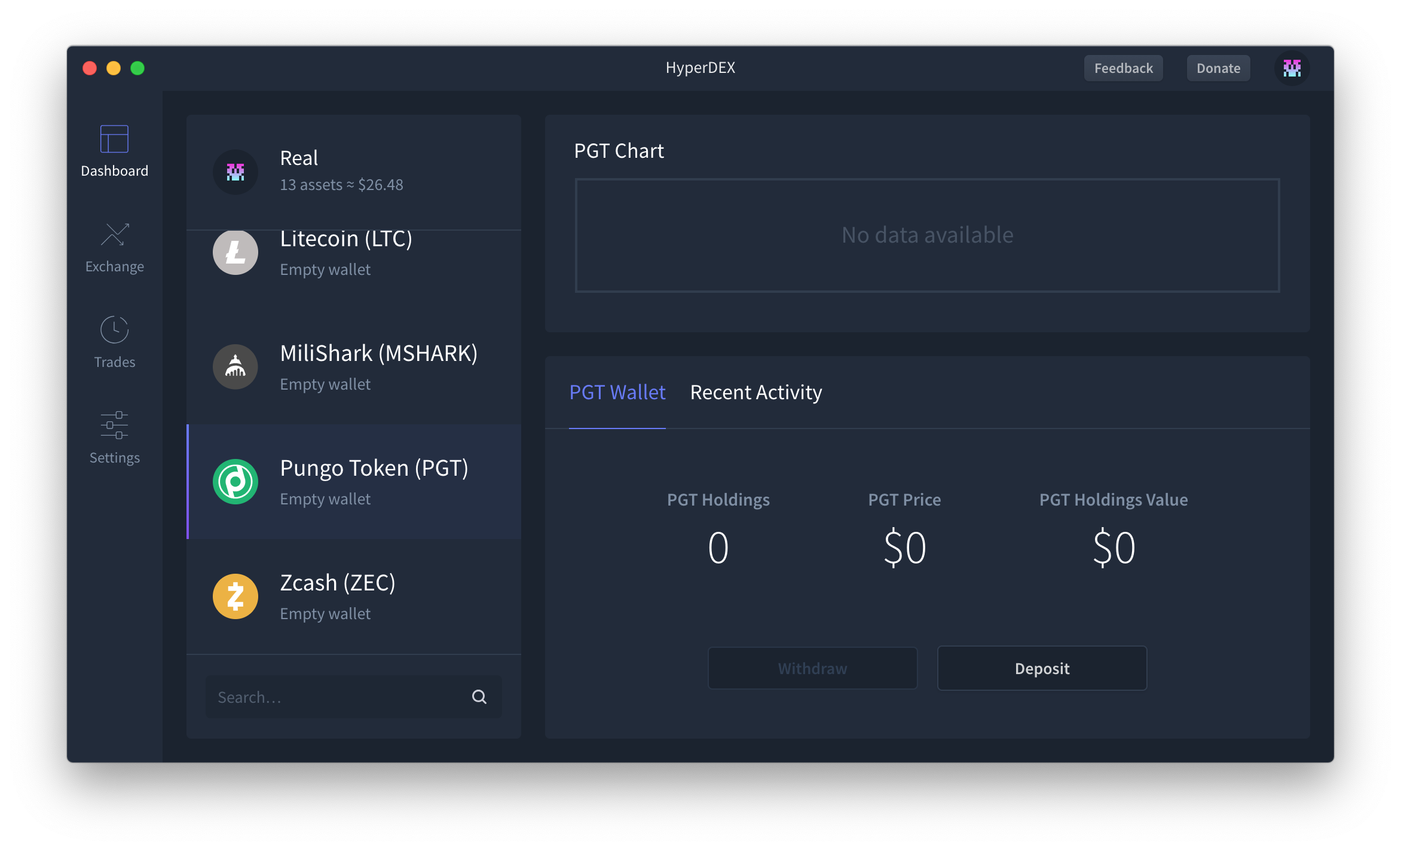Click the Pungo Token green logo
This screenshot has height=851, width=1401.
[234, 481]
